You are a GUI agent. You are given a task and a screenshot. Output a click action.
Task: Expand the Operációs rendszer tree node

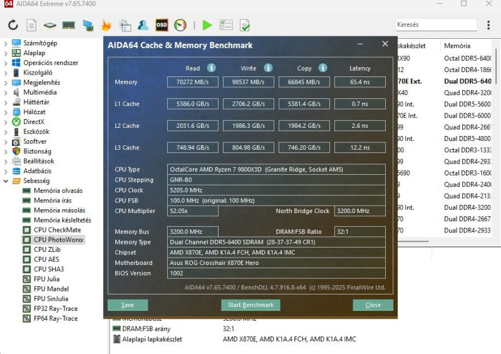[x=6, y=63]
